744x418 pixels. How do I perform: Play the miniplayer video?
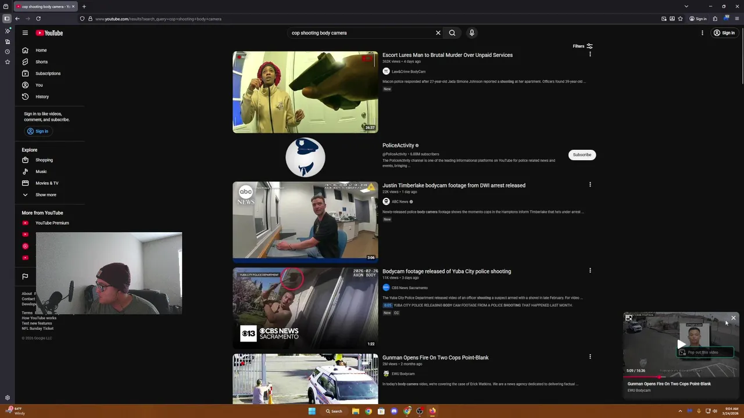[x=681, y=345]
